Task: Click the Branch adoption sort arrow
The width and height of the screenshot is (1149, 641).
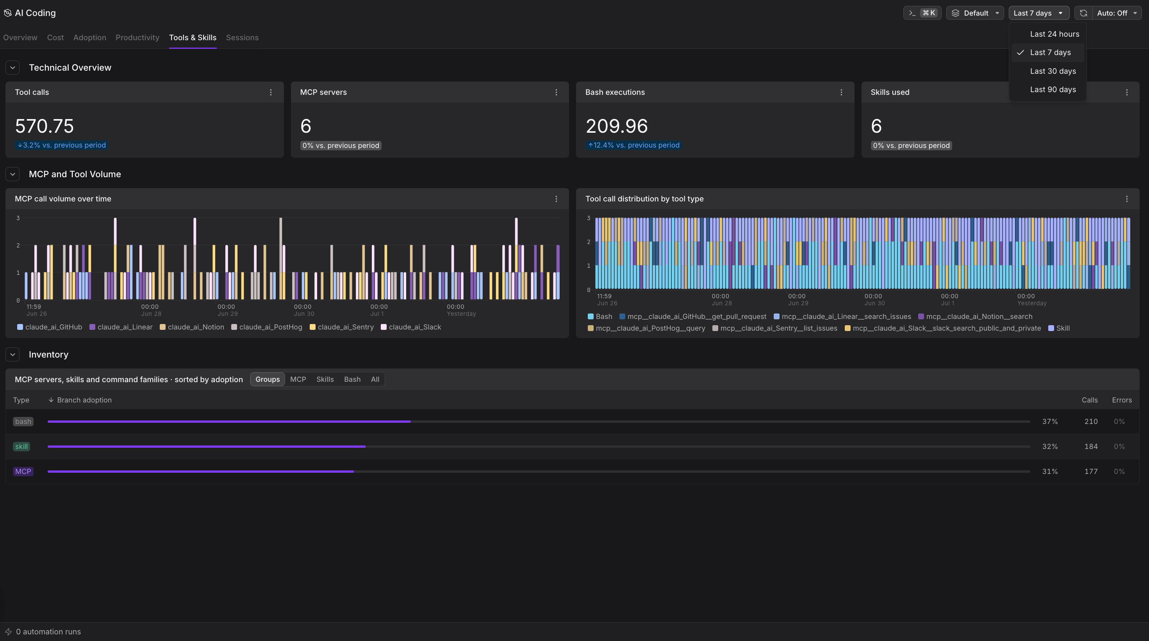Action: pos(51,400)
